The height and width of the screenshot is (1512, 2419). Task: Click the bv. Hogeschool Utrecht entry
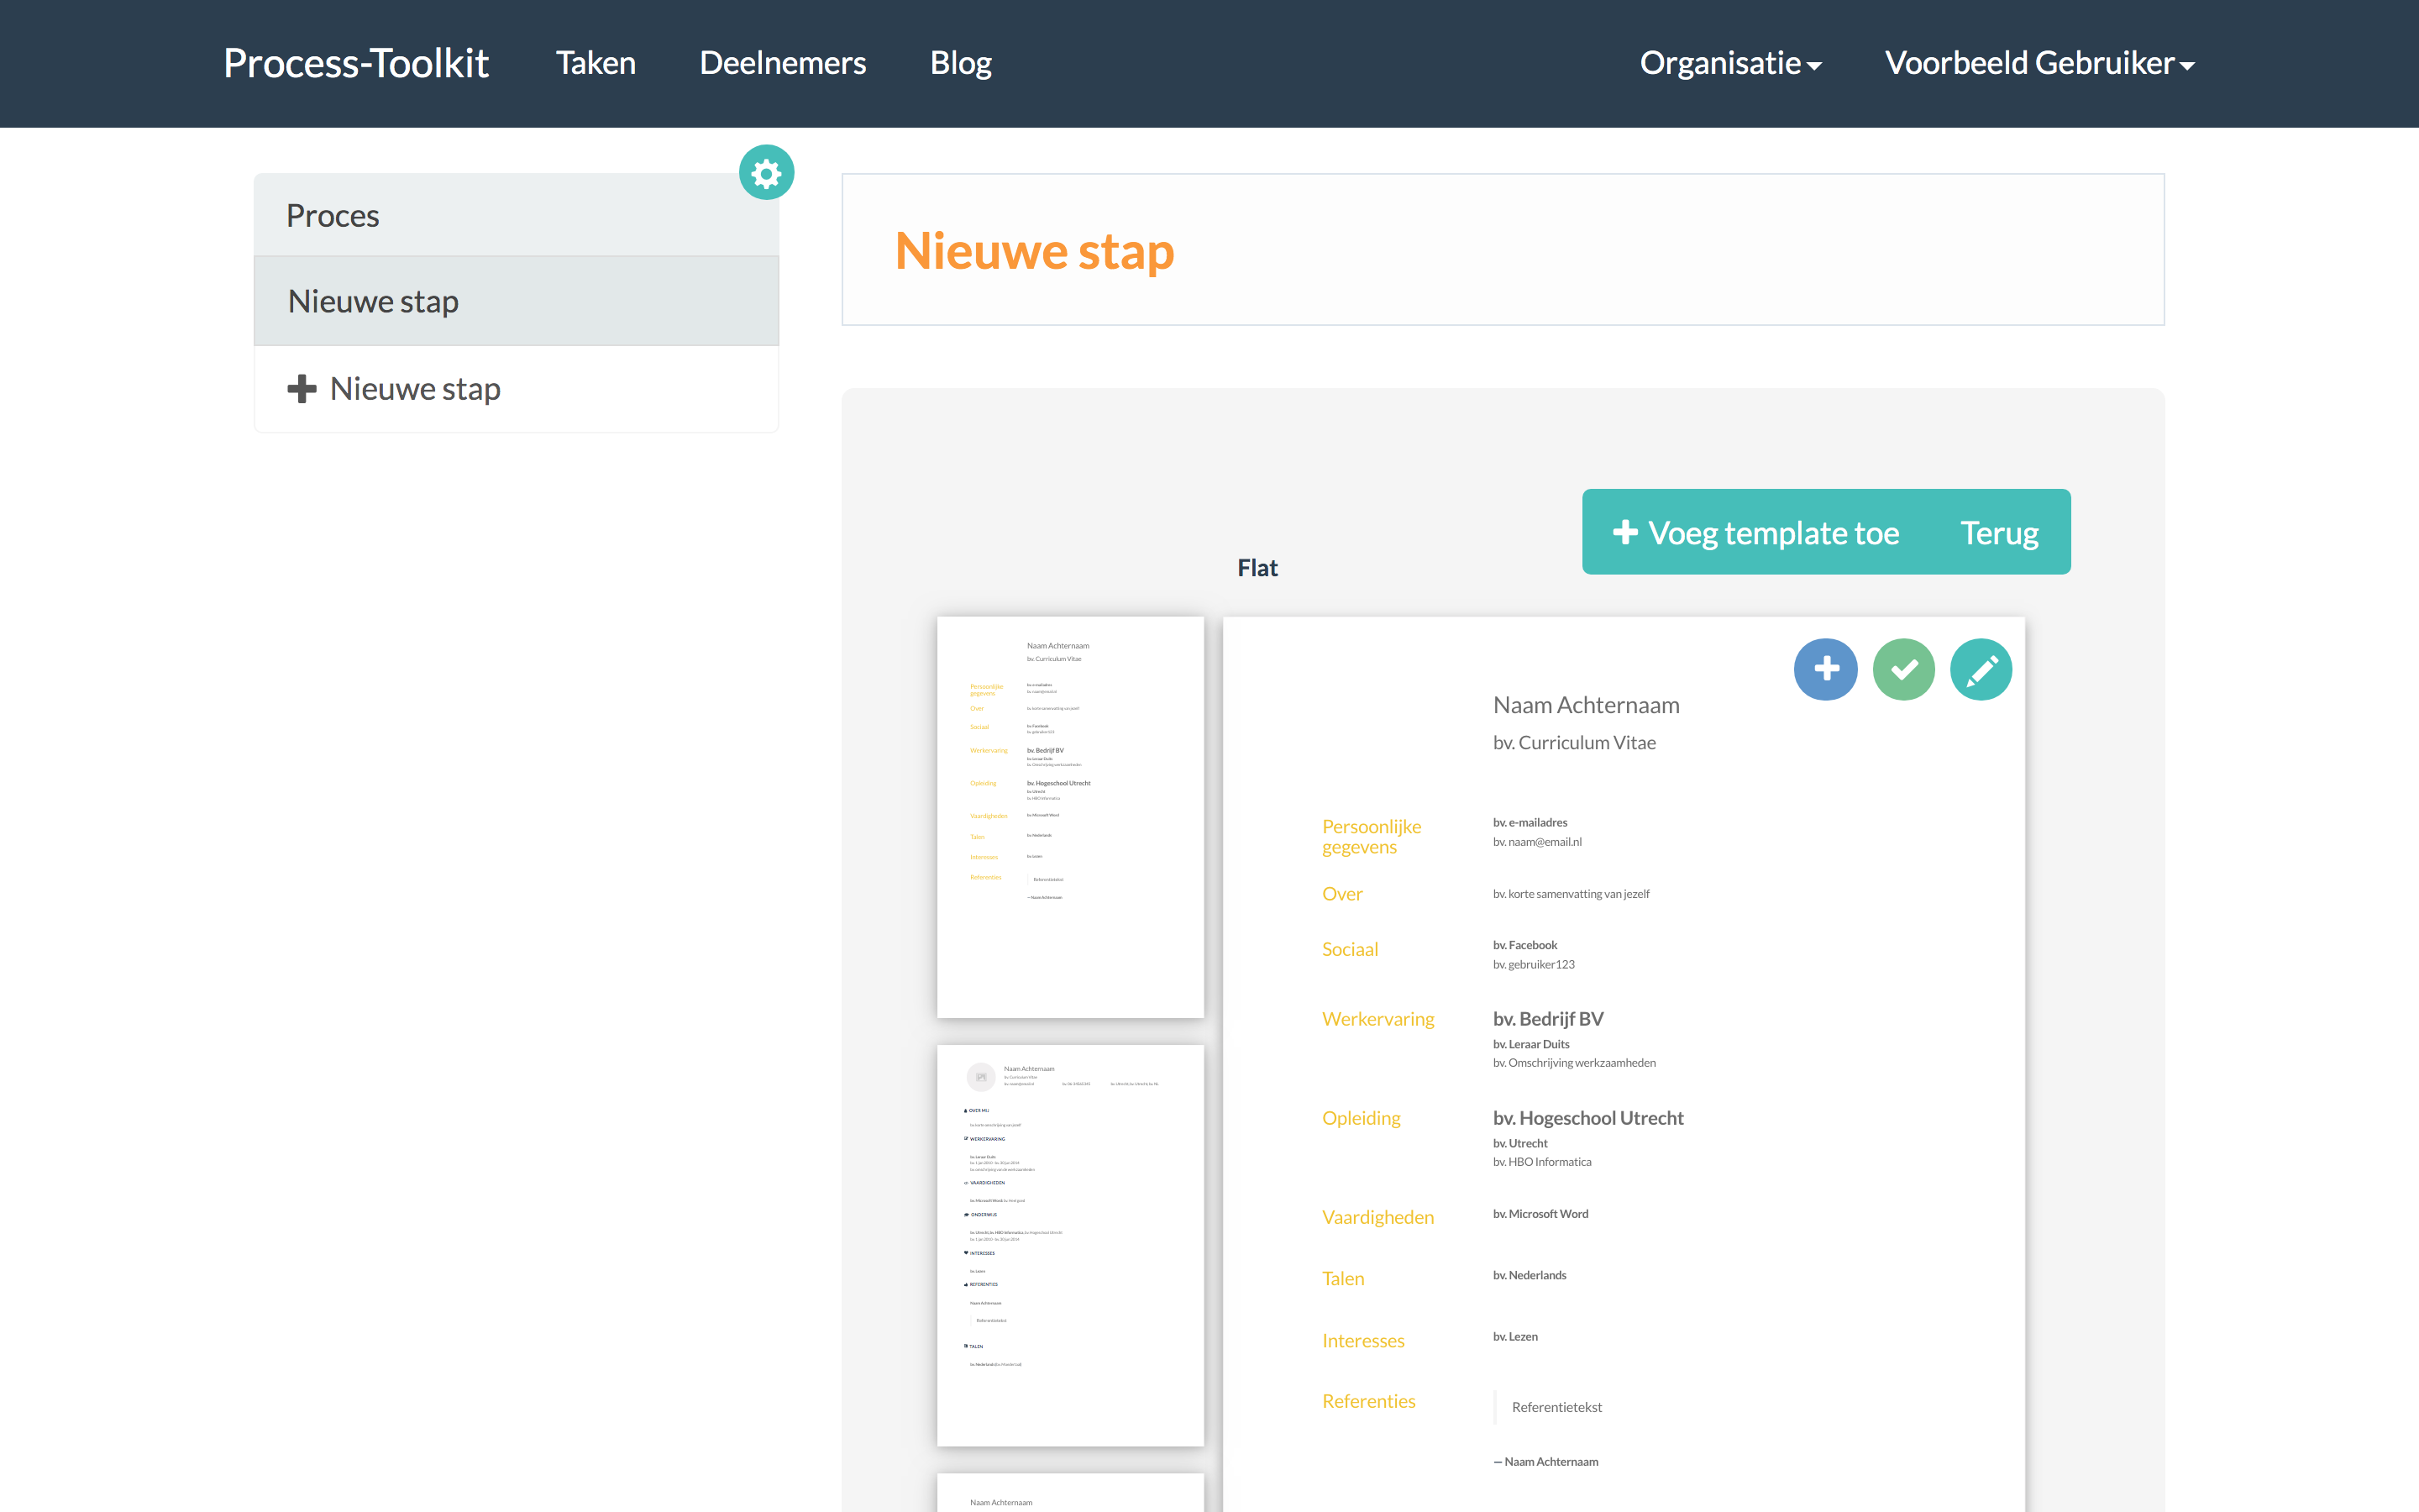[x=1588, y=1118]
